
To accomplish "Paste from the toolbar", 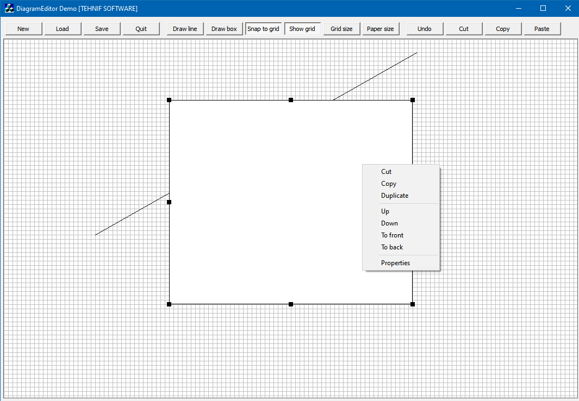I will tap(541, 29).
